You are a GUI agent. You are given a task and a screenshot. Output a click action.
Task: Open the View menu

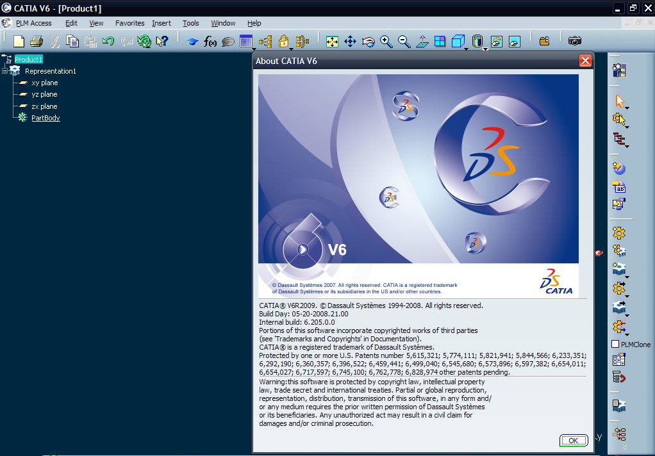[96, 23]
